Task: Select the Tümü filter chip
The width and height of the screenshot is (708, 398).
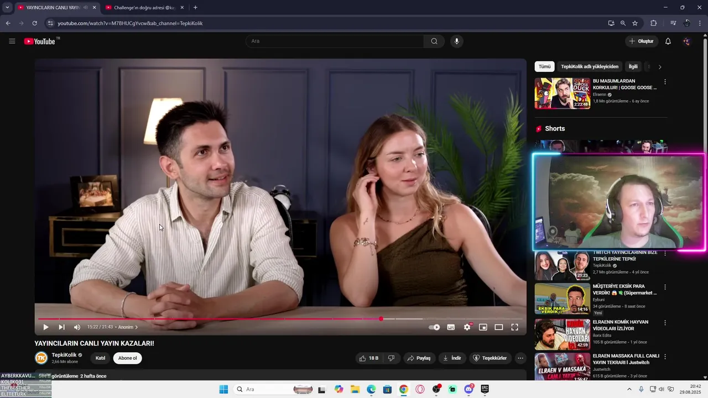Action: tap(545, 66)
